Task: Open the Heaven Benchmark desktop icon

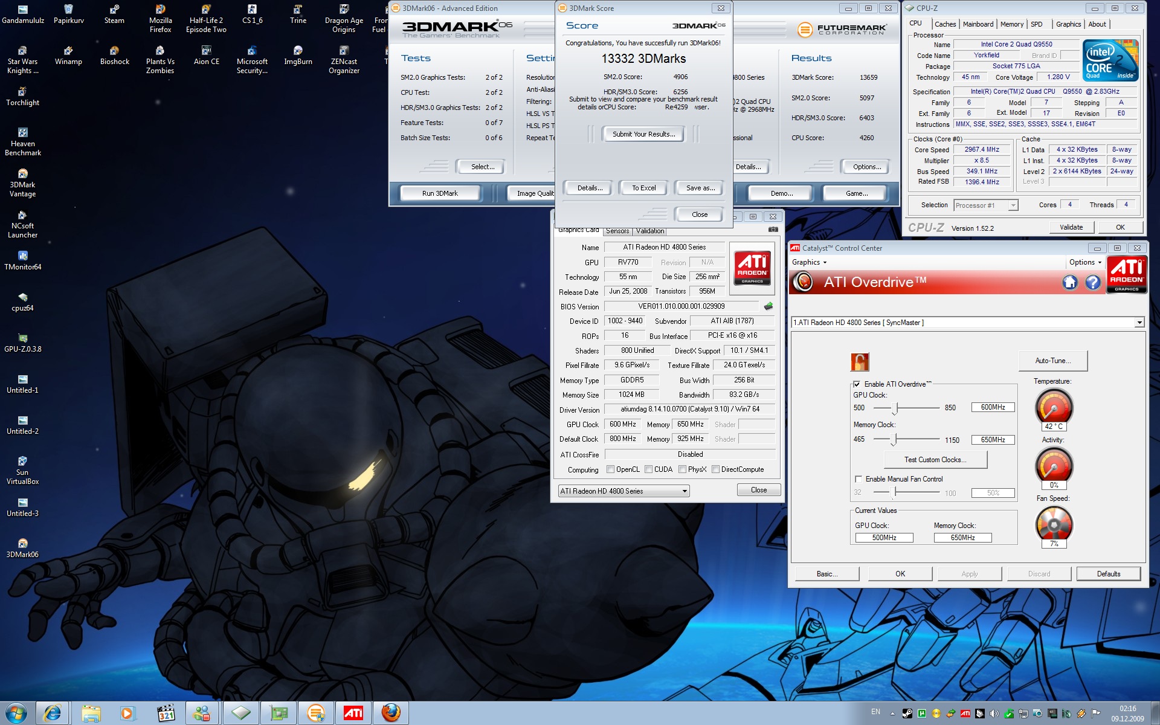Action: click(22, 142)
